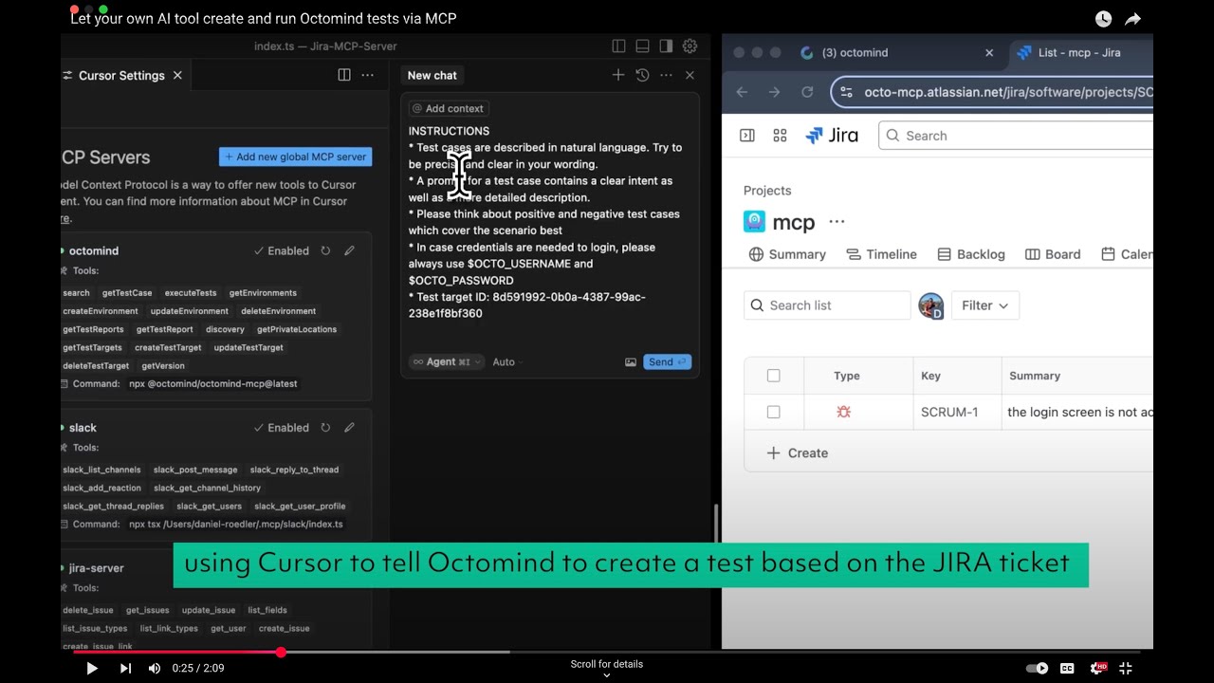Start a new chat with plus icon
Screen dimensions: 1214x683
point(618,75)
